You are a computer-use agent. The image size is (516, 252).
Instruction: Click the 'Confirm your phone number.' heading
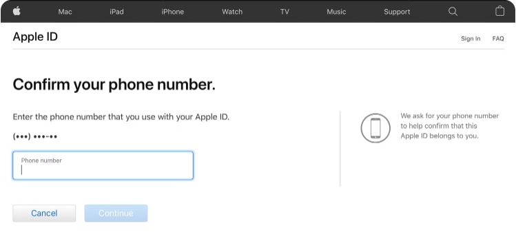tap(114, 85)
